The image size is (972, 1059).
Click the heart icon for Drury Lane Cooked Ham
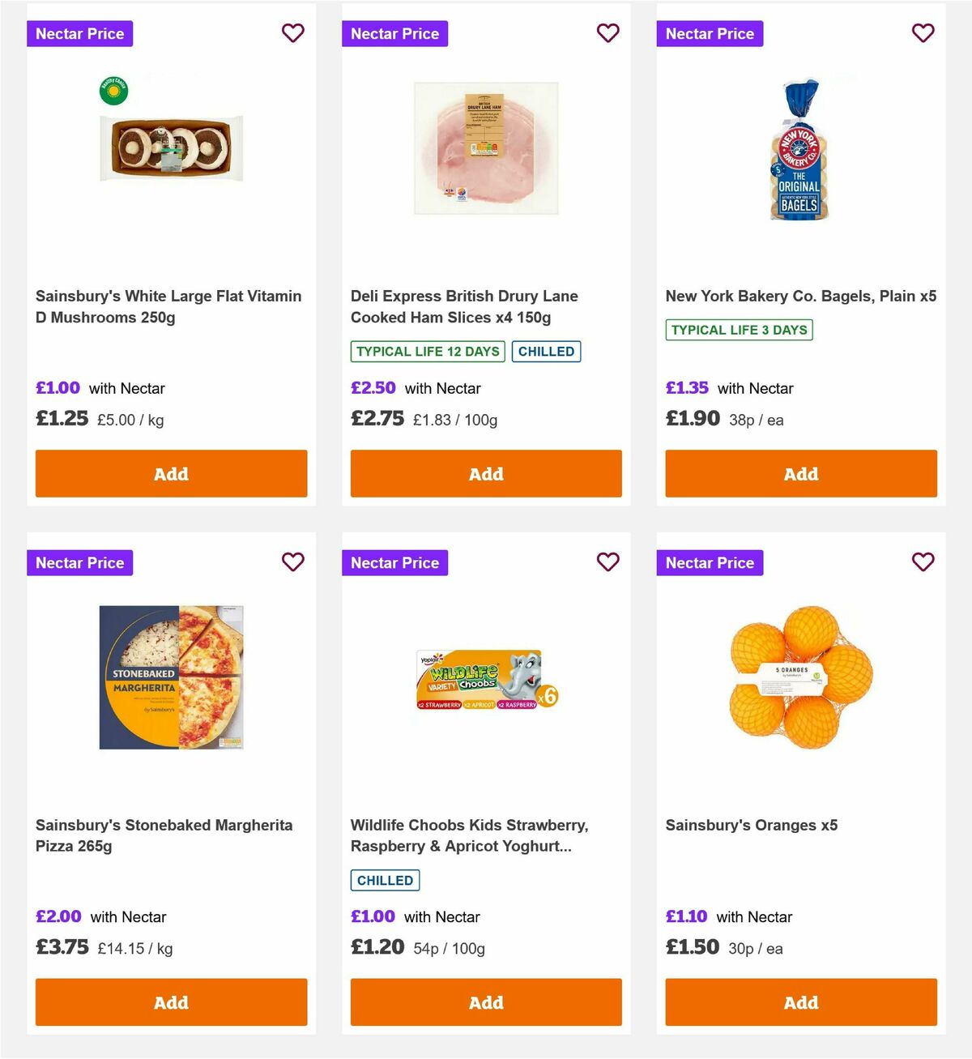point(607,33)
